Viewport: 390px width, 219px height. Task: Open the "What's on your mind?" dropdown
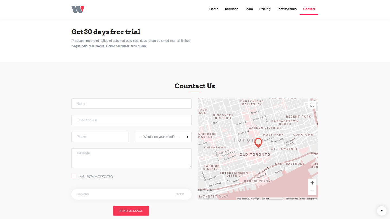pos(163,137)
